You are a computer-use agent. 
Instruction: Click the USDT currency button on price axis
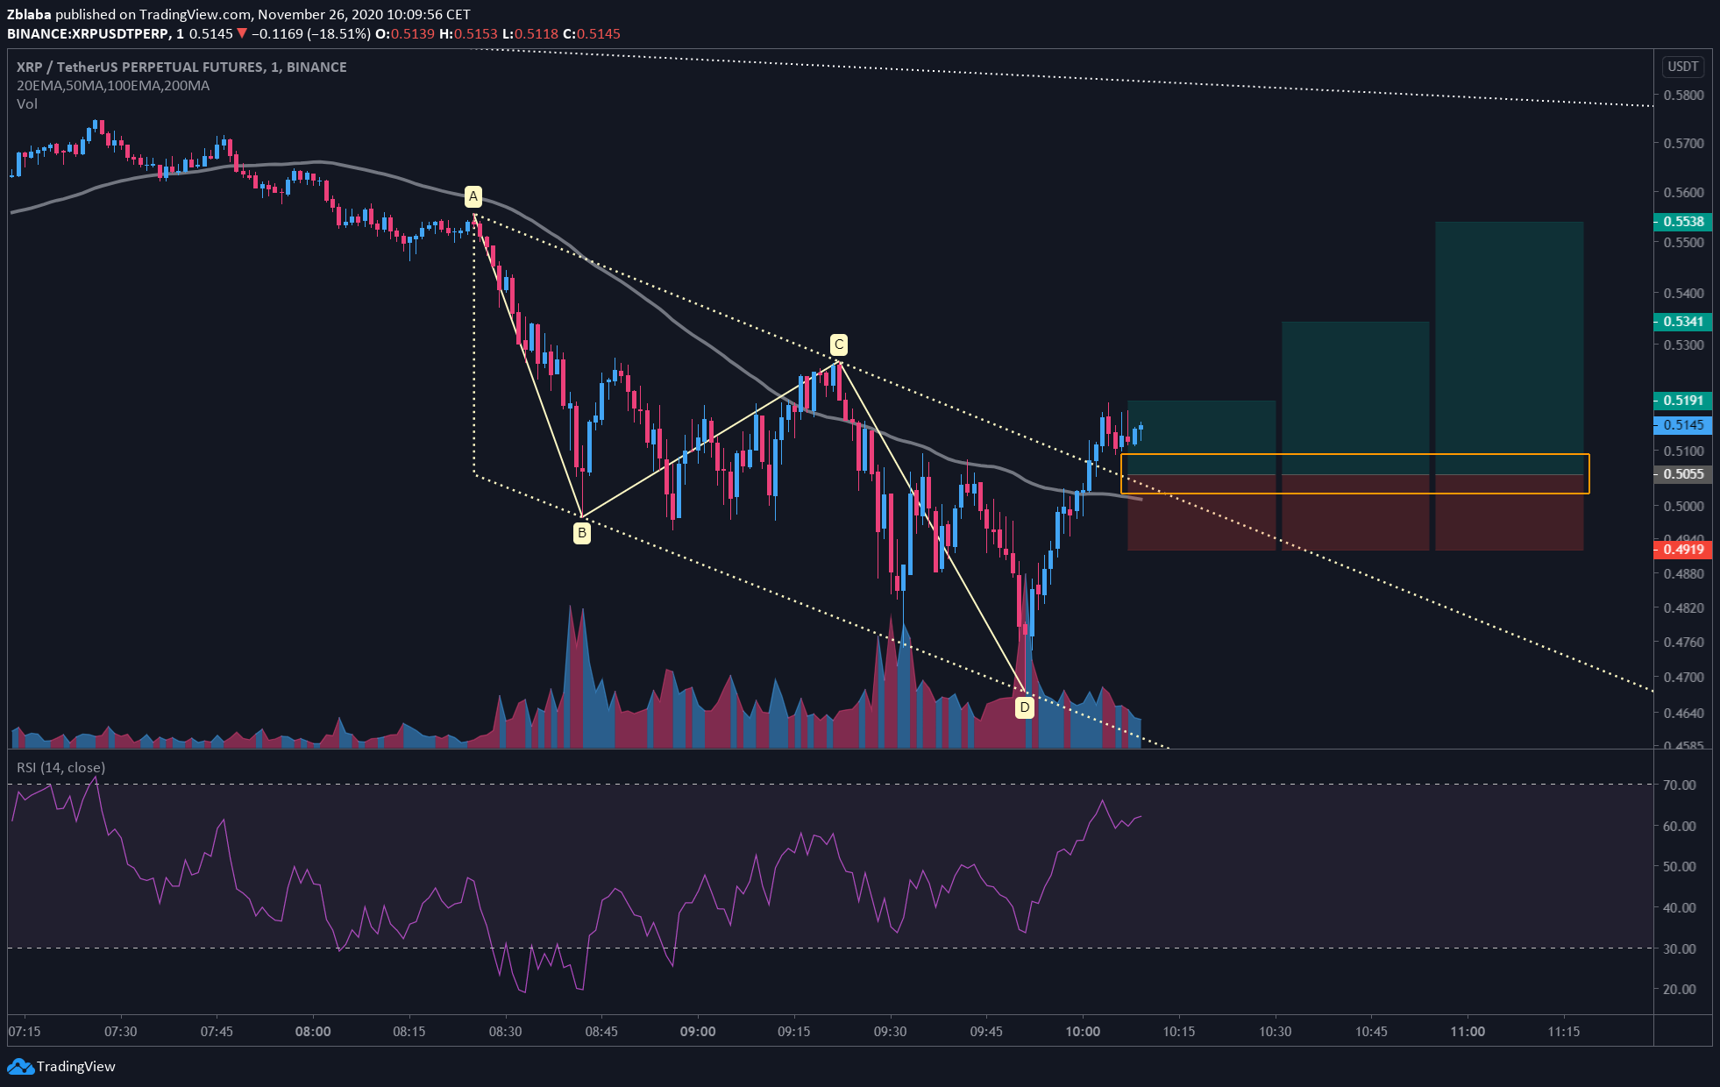point(1682,67)
